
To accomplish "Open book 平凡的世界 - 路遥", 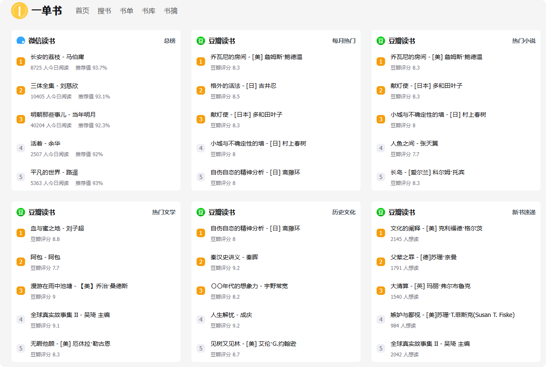I will pyautogui.click(x=54, y=172).
